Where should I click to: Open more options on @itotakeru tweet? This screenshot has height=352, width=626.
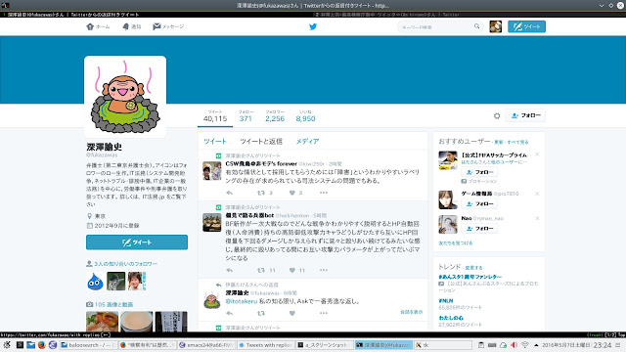pos(324,313)
